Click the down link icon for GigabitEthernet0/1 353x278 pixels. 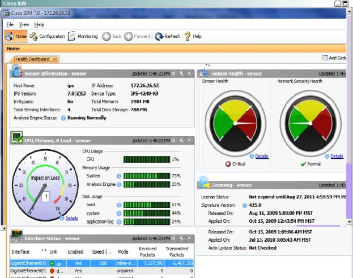coord(52,271)
